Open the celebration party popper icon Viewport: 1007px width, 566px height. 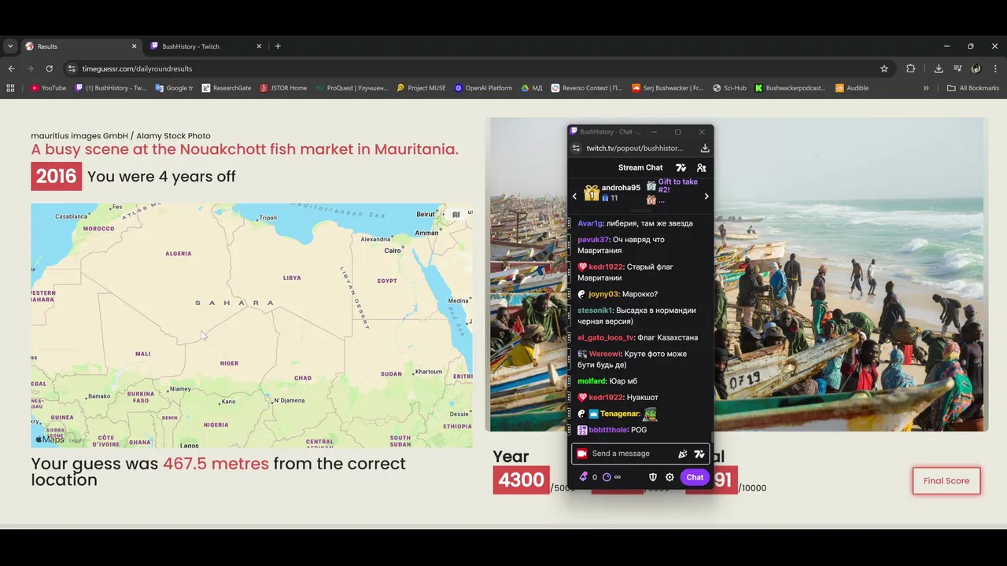(682, 454)
